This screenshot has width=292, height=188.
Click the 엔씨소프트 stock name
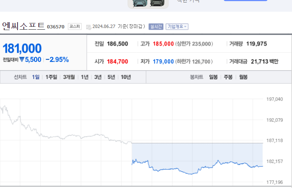click(x=23, y=26)
